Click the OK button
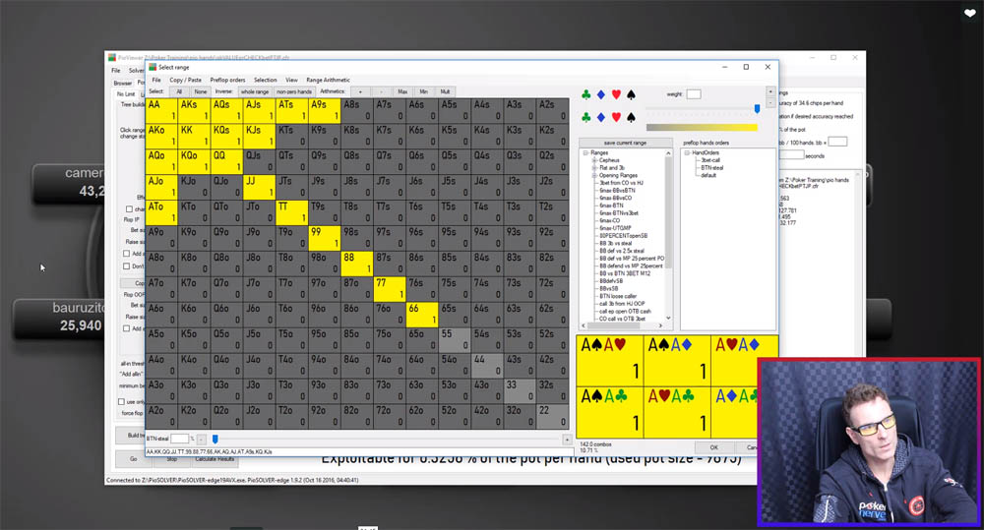 pos(713,447)
